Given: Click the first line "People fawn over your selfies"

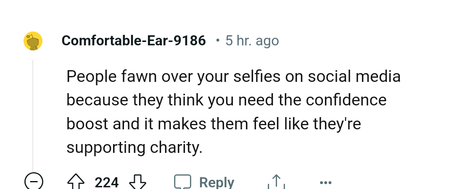Looking at the screenshot, I should pyautogui.click(x=233, y=77).
